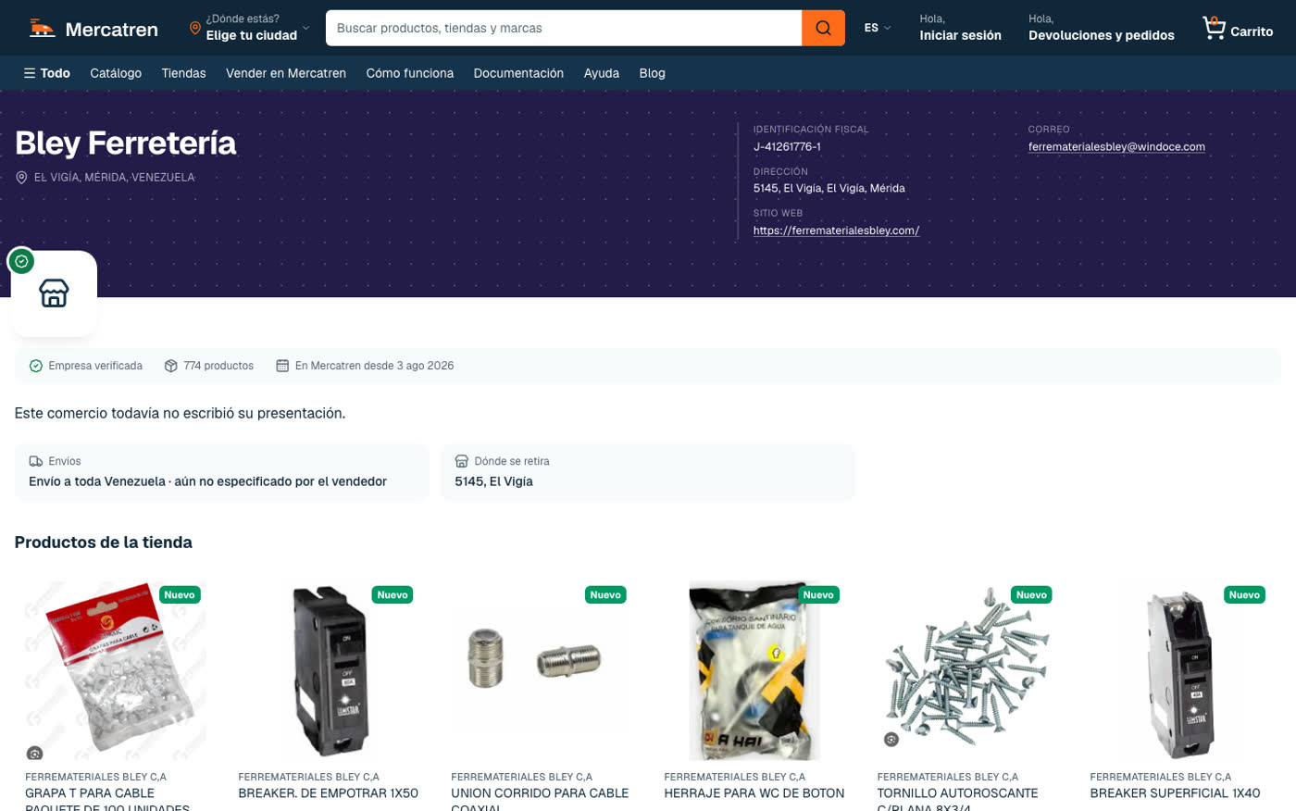This screenshot has height=811, width=1296.
Task: Click En Mercatren desde 3 ago 2026
Action: tap(374, 366)
